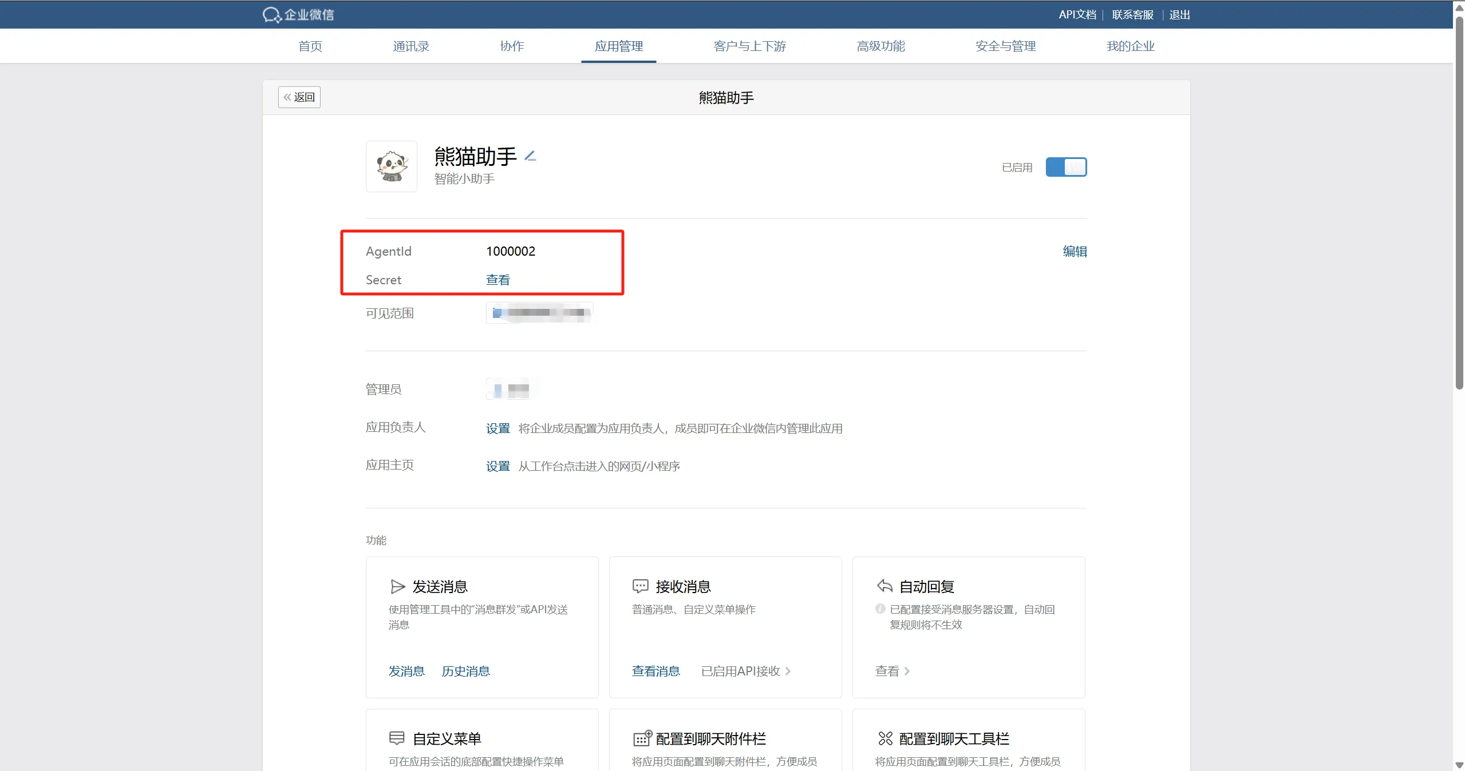Click the panda app avatar image
1465x771 pixels.
pyautogui.click(x=392, y=166)
